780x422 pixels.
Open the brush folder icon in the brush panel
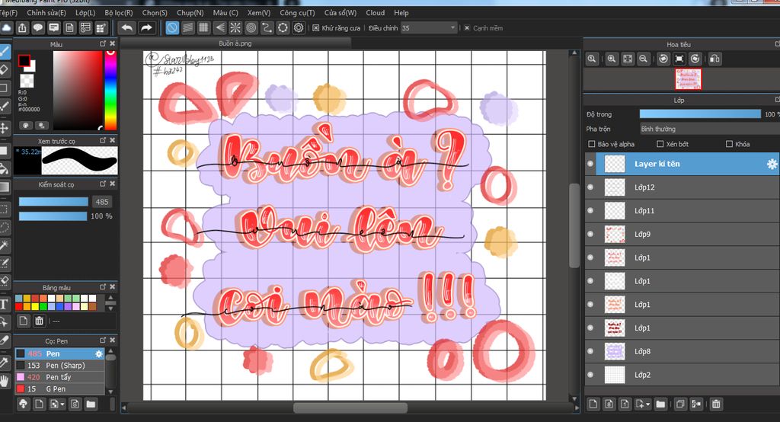(x=91, y=404)
